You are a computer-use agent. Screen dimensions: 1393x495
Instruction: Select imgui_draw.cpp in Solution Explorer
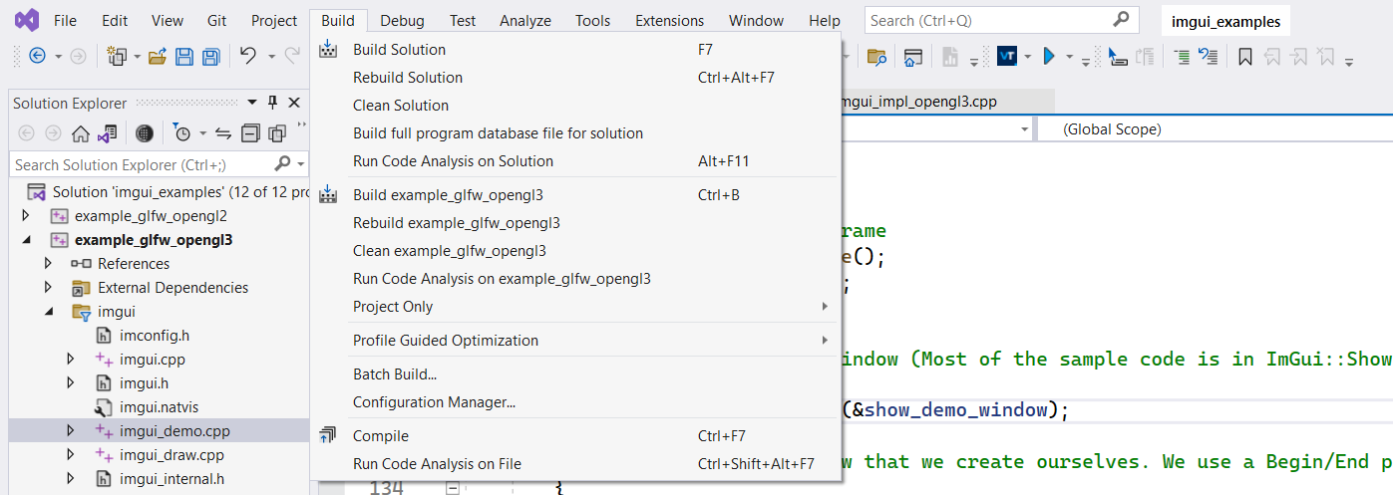coord(172,455)
